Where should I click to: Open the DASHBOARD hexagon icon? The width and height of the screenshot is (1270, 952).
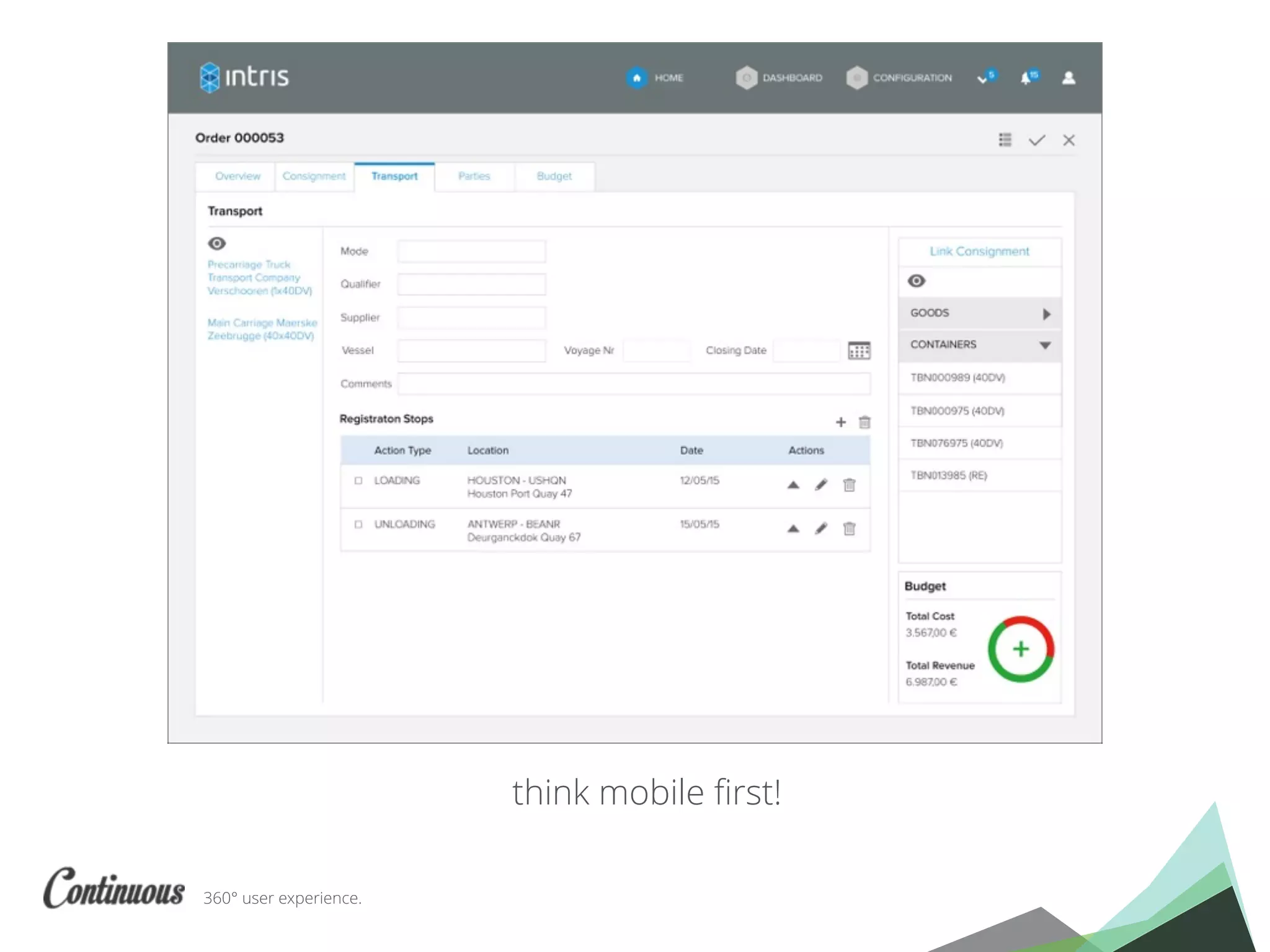(x=747, y=77)
